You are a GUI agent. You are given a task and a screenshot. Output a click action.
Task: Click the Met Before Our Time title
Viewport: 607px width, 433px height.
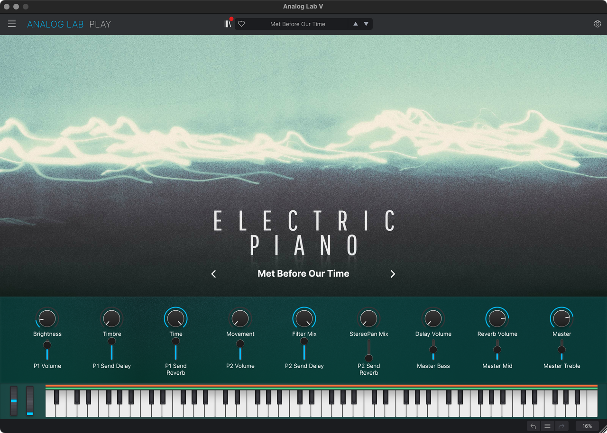click(x=303, y=274)
